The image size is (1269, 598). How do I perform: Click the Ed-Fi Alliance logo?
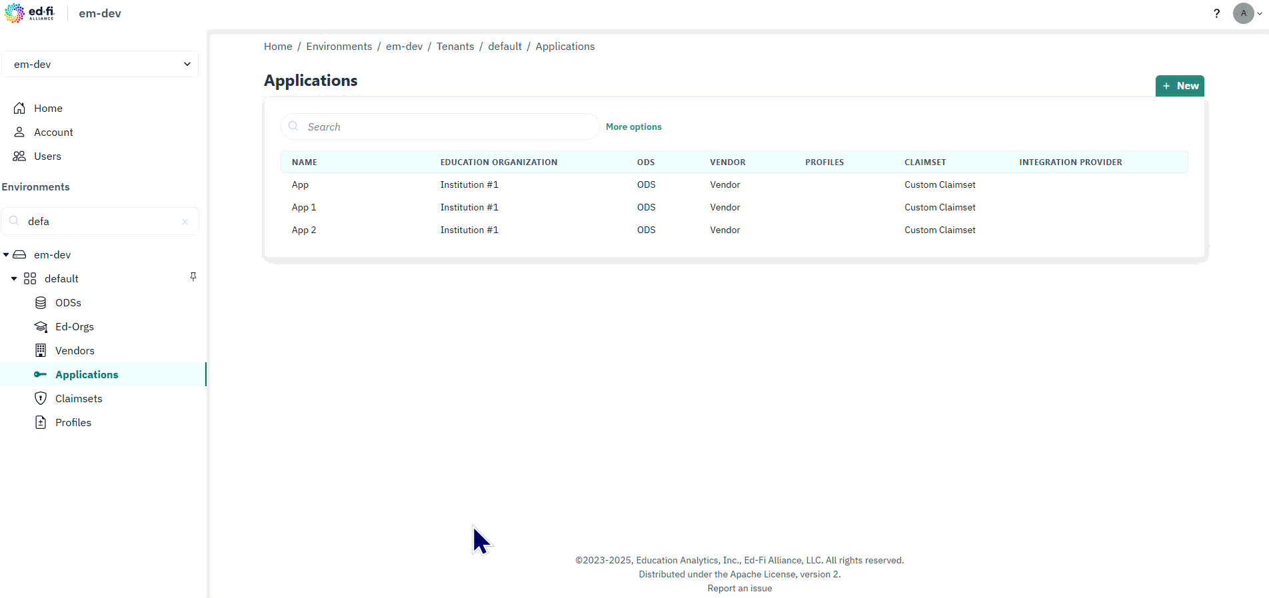(x=29, y=13)
